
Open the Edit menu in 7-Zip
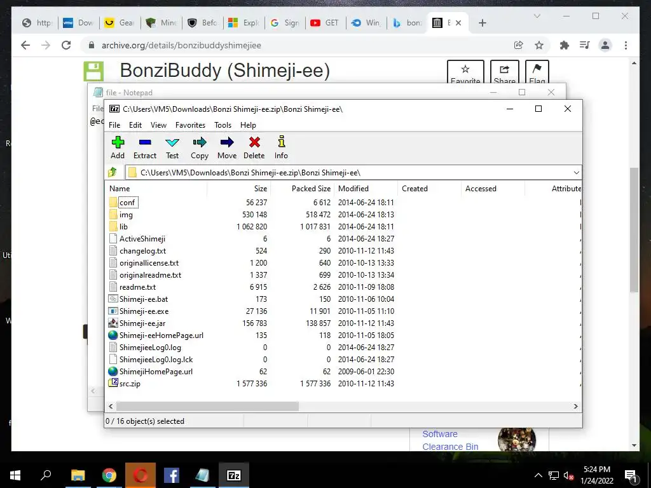click(135, 125)
